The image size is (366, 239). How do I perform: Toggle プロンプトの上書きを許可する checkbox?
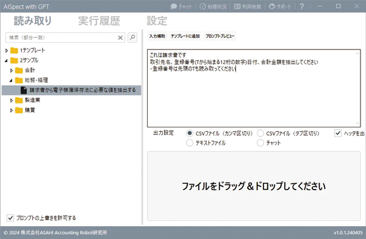[10, 218]
